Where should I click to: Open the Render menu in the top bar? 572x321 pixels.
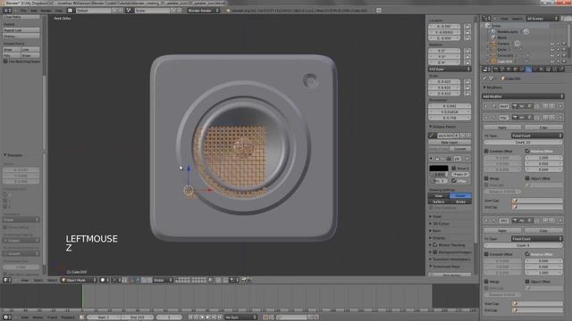(46, 11)
